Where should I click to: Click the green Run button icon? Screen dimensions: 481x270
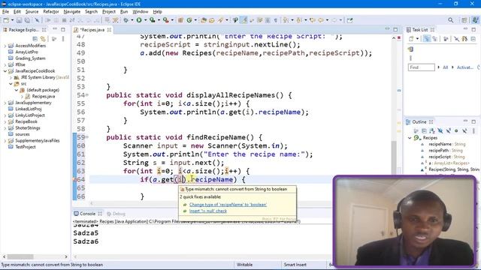click(139, 20)
